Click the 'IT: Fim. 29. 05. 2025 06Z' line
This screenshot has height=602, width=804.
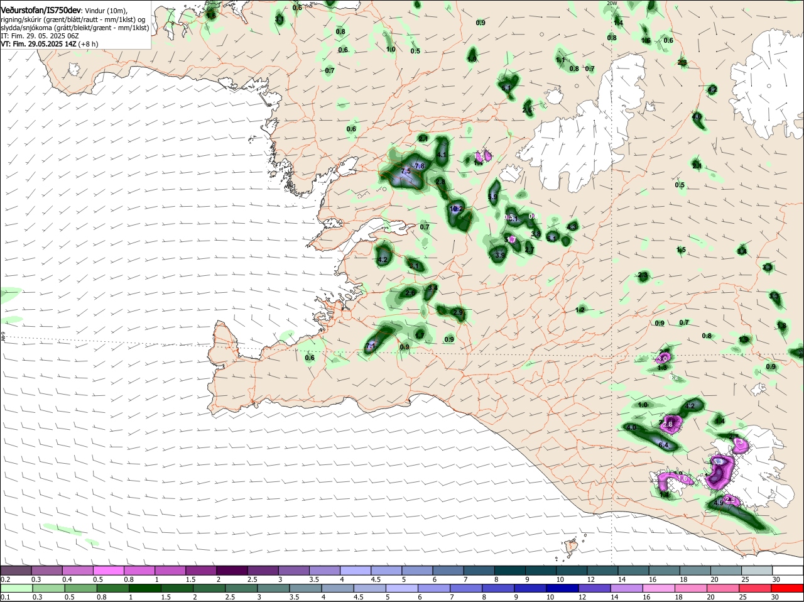tap(40, 36)
